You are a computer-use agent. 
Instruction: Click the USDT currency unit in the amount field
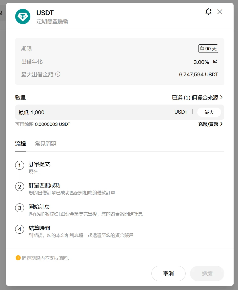coord(181,112)
